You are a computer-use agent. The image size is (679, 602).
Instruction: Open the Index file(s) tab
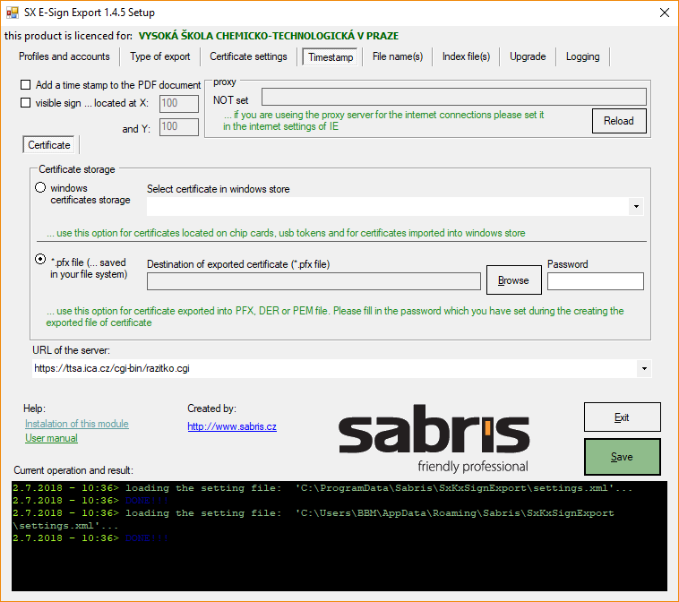pyautogui.click(x=466, y=56)
